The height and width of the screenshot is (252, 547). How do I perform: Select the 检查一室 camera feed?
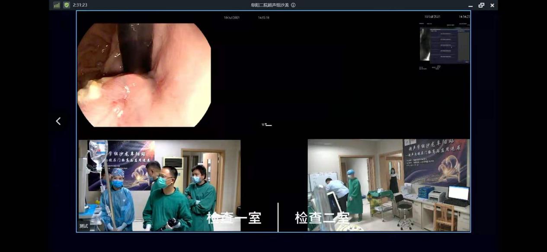(x=159, y=185)
